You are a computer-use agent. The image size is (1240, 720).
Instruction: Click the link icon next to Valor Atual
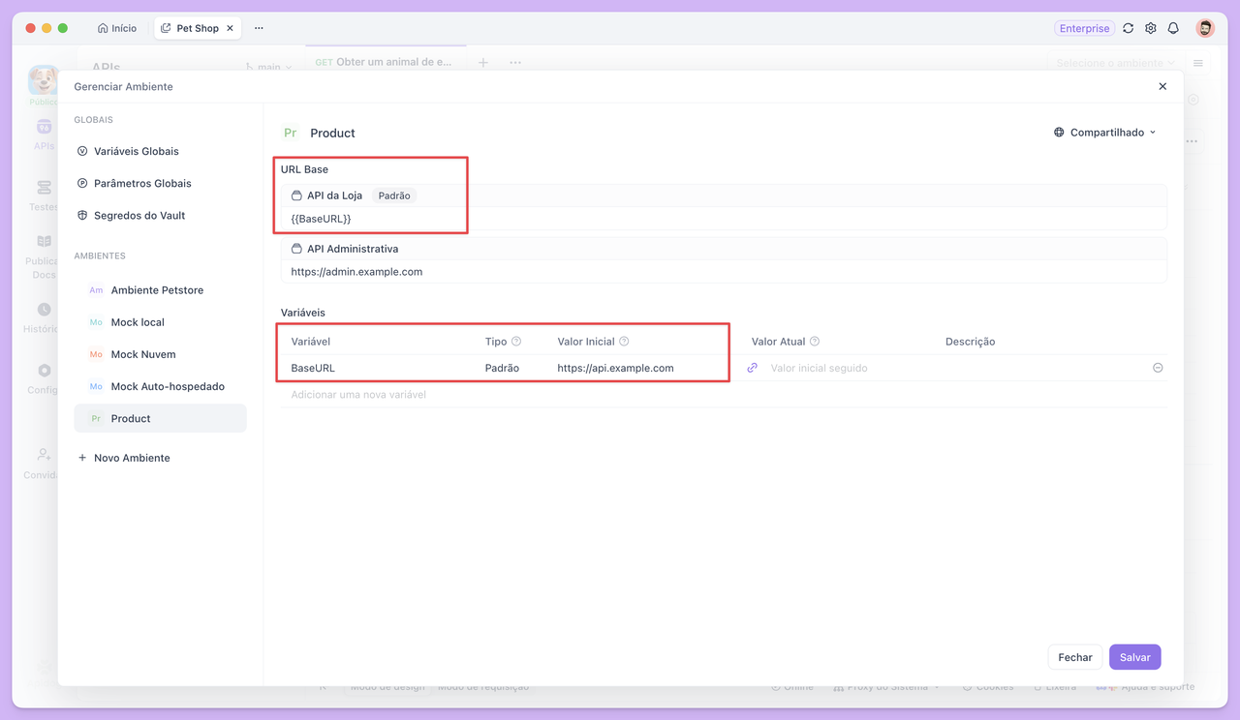[753, 368]
